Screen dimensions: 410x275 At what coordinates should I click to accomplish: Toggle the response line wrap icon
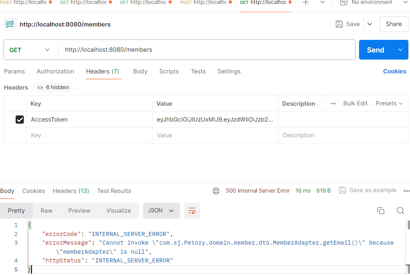coord(192,211)
